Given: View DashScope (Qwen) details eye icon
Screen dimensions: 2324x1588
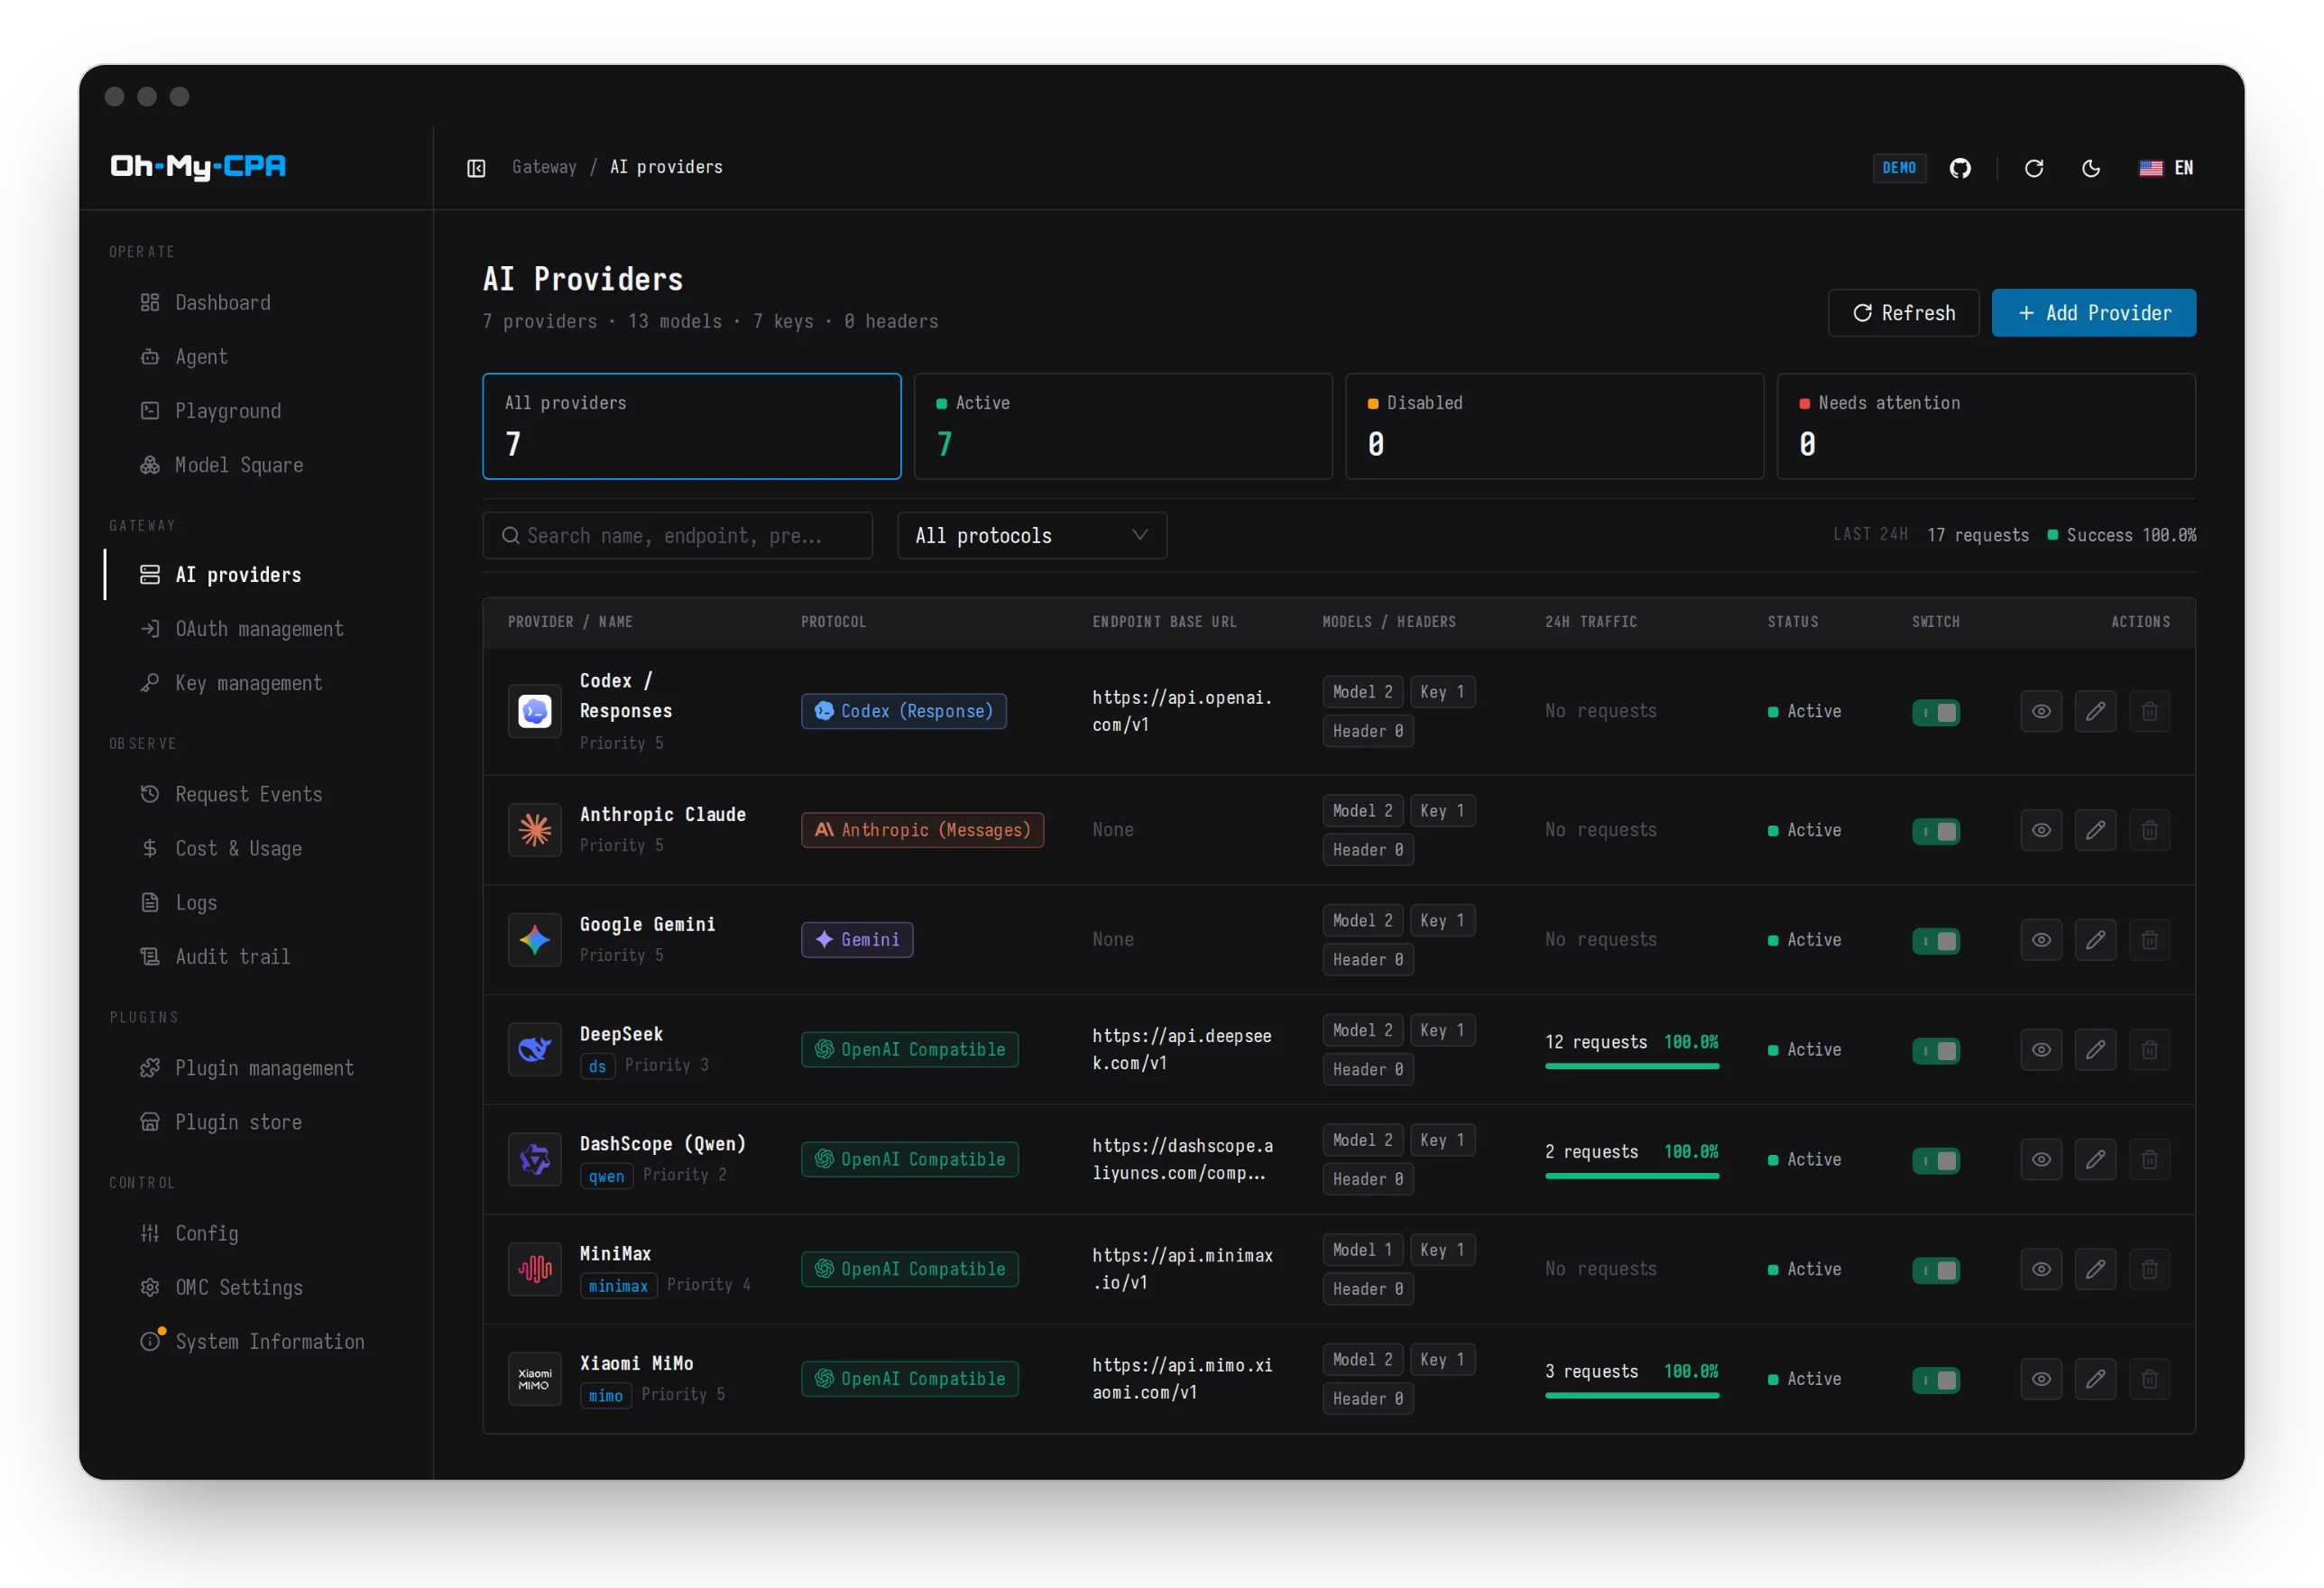Looking at the screenshot, I should coord(2041,1160).
